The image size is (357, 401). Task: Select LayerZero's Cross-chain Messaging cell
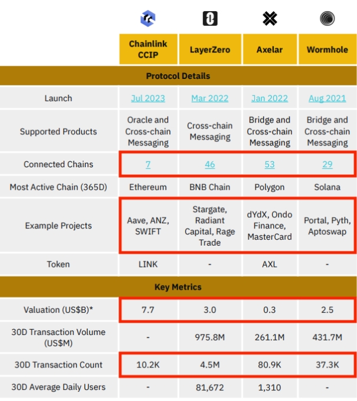pyautogui.click(x=210, y=131)
